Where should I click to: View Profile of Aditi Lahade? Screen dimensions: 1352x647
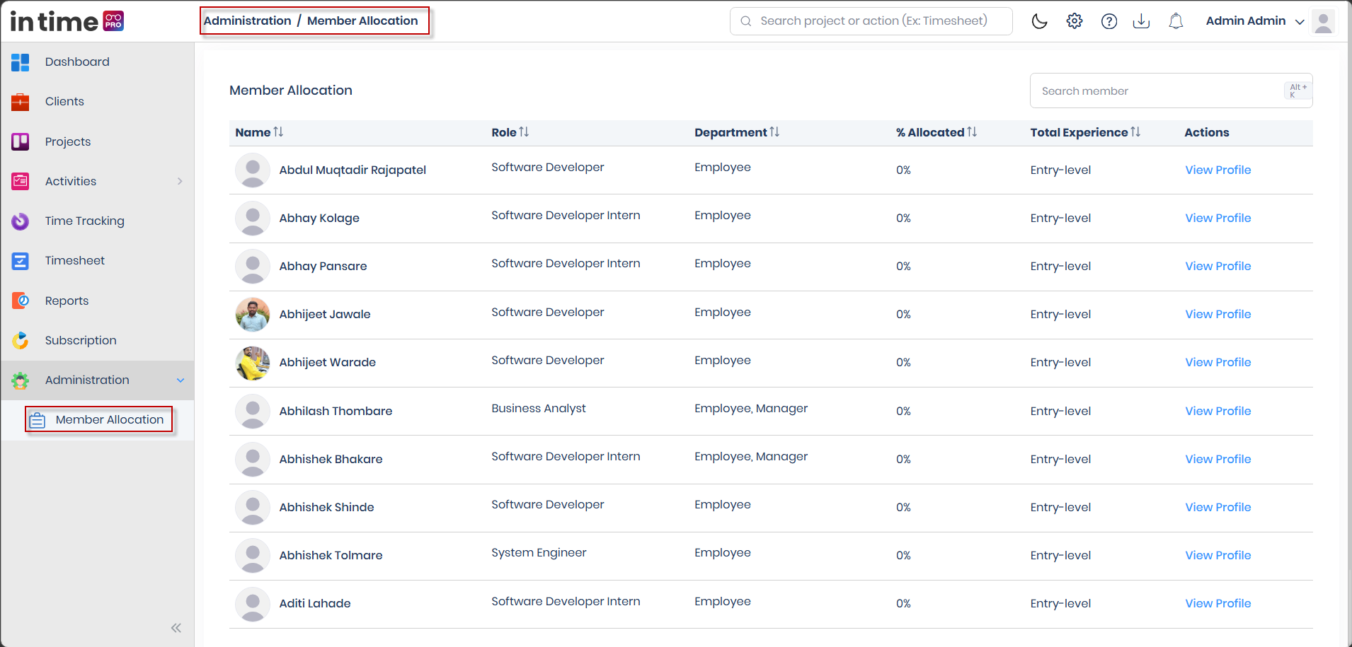click(1218, 604)
